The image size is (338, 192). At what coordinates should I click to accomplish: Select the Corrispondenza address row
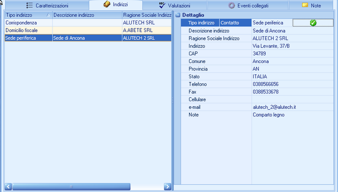(x=88, y=22)
